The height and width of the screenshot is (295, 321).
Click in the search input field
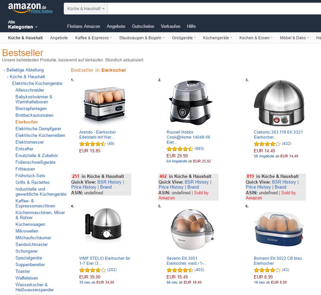214,9
